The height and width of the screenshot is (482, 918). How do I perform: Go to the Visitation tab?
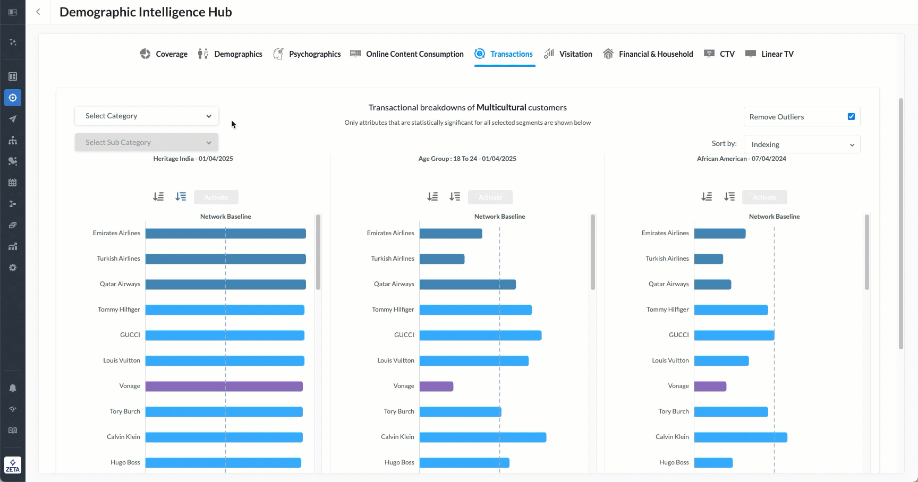point(568,54)
